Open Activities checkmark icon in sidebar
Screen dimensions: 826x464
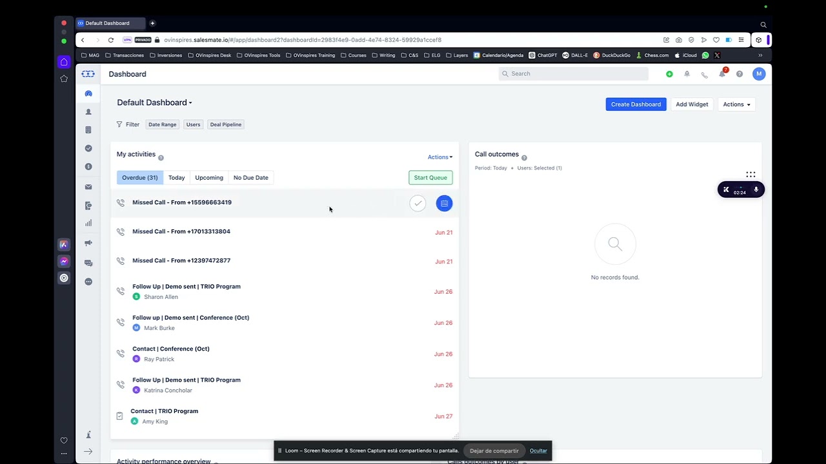(88, 148)
